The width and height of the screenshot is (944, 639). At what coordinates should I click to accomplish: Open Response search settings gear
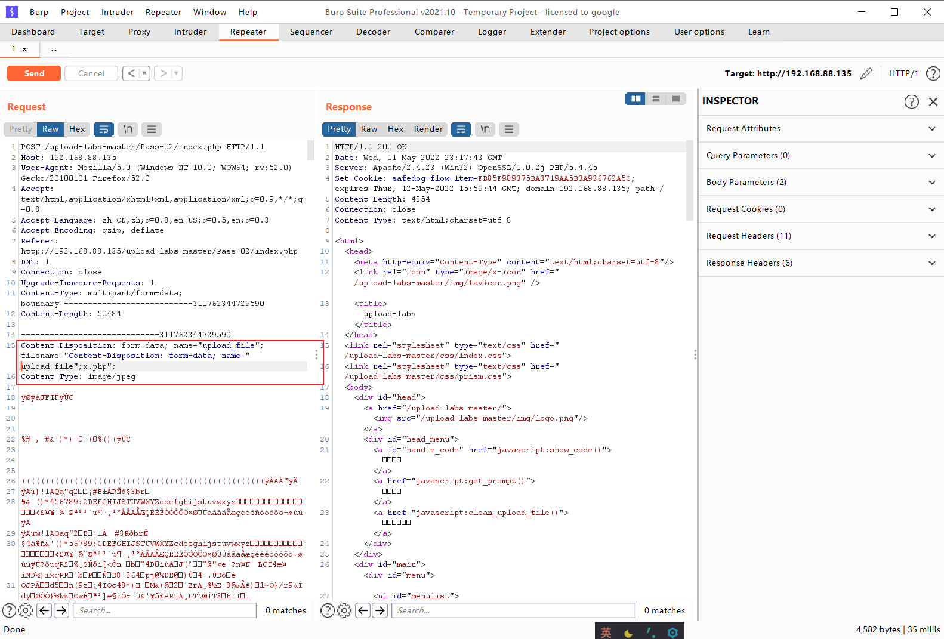[x=344, y=610]
